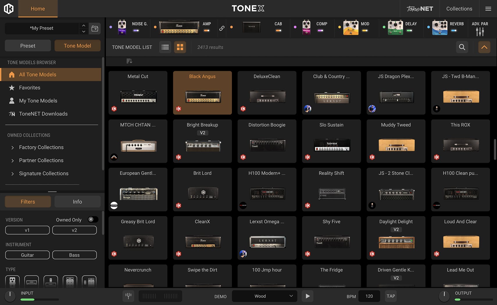The image size is (497, 305).
Task: Adjust the INPUT level knob
Action: [x=10, y=296]
